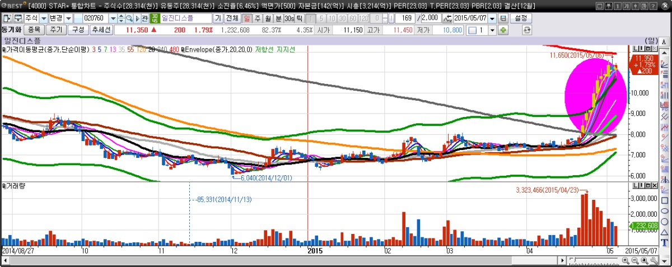Toggle the 주 weekly period button
Screen dimensions: 672x267
coord(258,18)
